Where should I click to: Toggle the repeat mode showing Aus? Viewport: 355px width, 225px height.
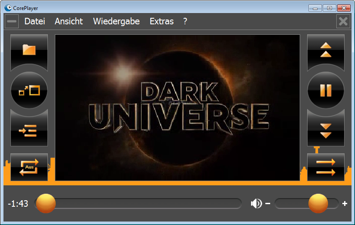click(x=29, y=167)
